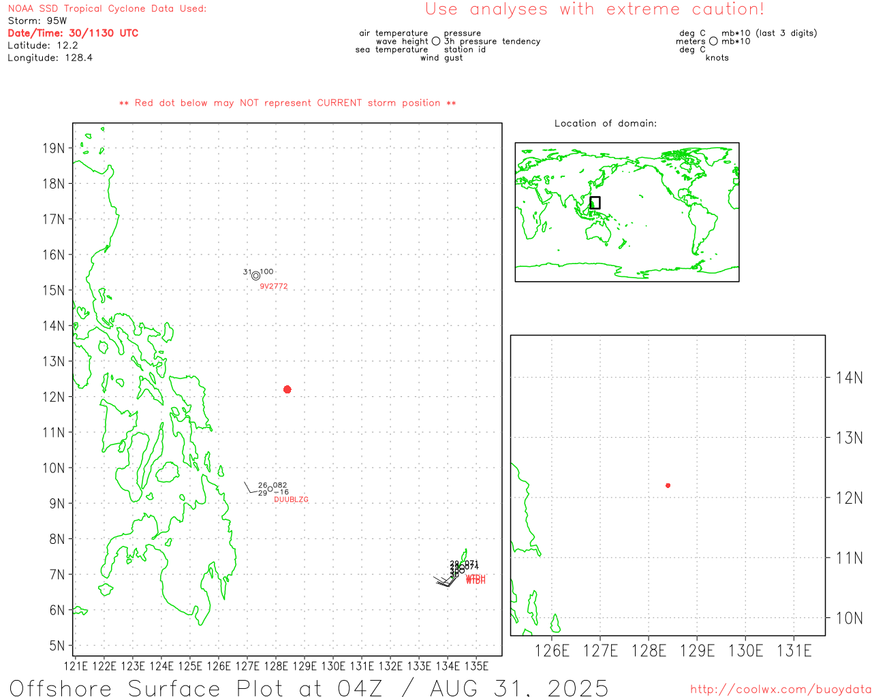Click the legend circle beside 'meters'
Image resolution: width=872 pixels, height=697 pixels.
tap(713, 41)
